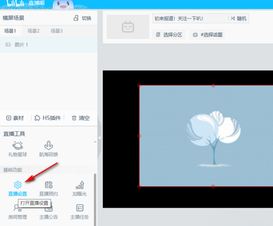Switch to 场景2 tab
This screenshot has height=226, width=273.
(x=33, y=31)
